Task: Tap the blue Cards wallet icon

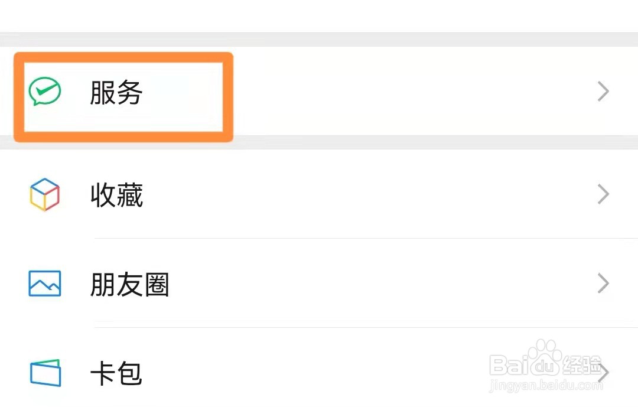Action: point(45,373)
